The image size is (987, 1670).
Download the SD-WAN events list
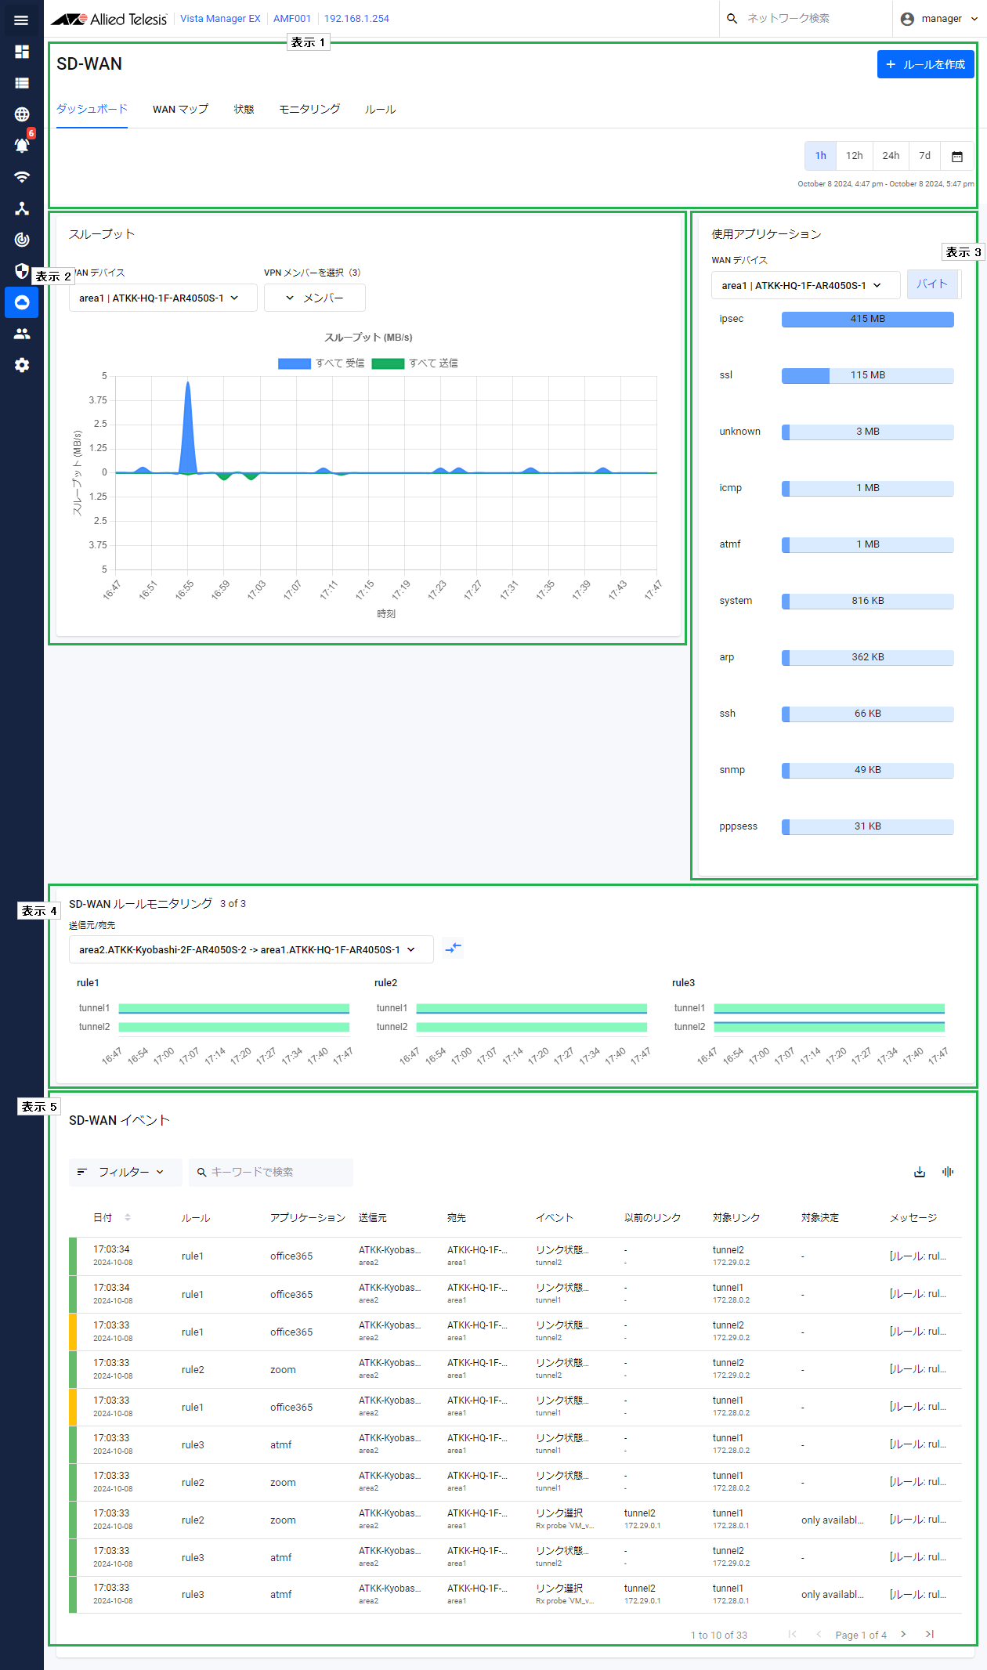[x=920, y=1172]
